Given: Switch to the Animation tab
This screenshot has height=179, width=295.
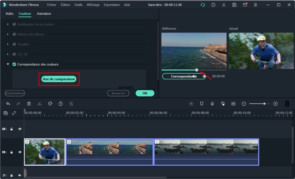Looking at the screenshot, I should tap(44, 14).
